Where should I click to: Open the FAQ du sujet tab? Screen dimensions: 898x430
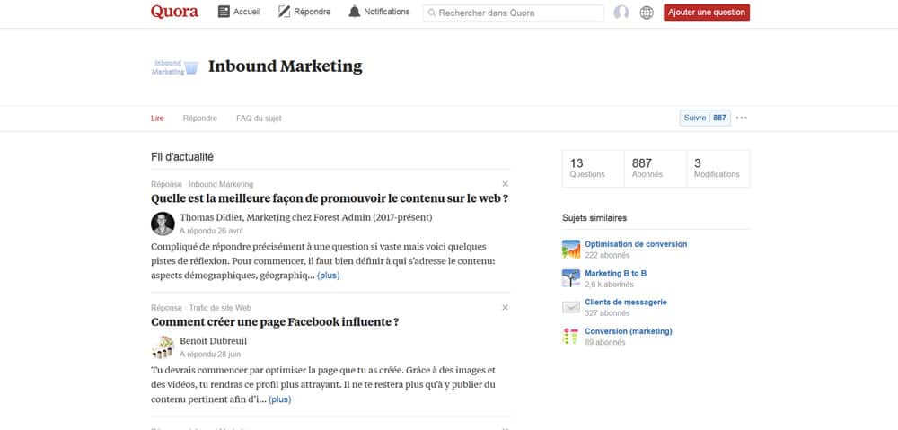point(259,118)
